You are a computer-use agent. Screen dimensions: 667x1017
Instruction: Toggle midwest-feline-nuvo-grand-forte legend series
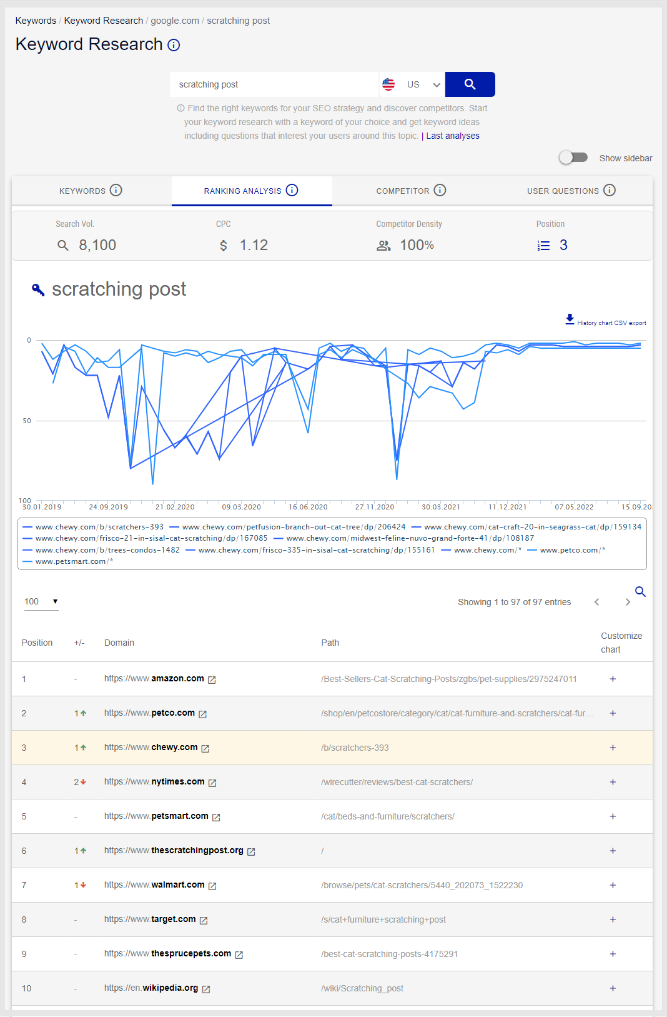click(403, 538)
